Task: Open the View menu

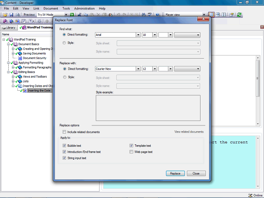Action: click(26, 8)
